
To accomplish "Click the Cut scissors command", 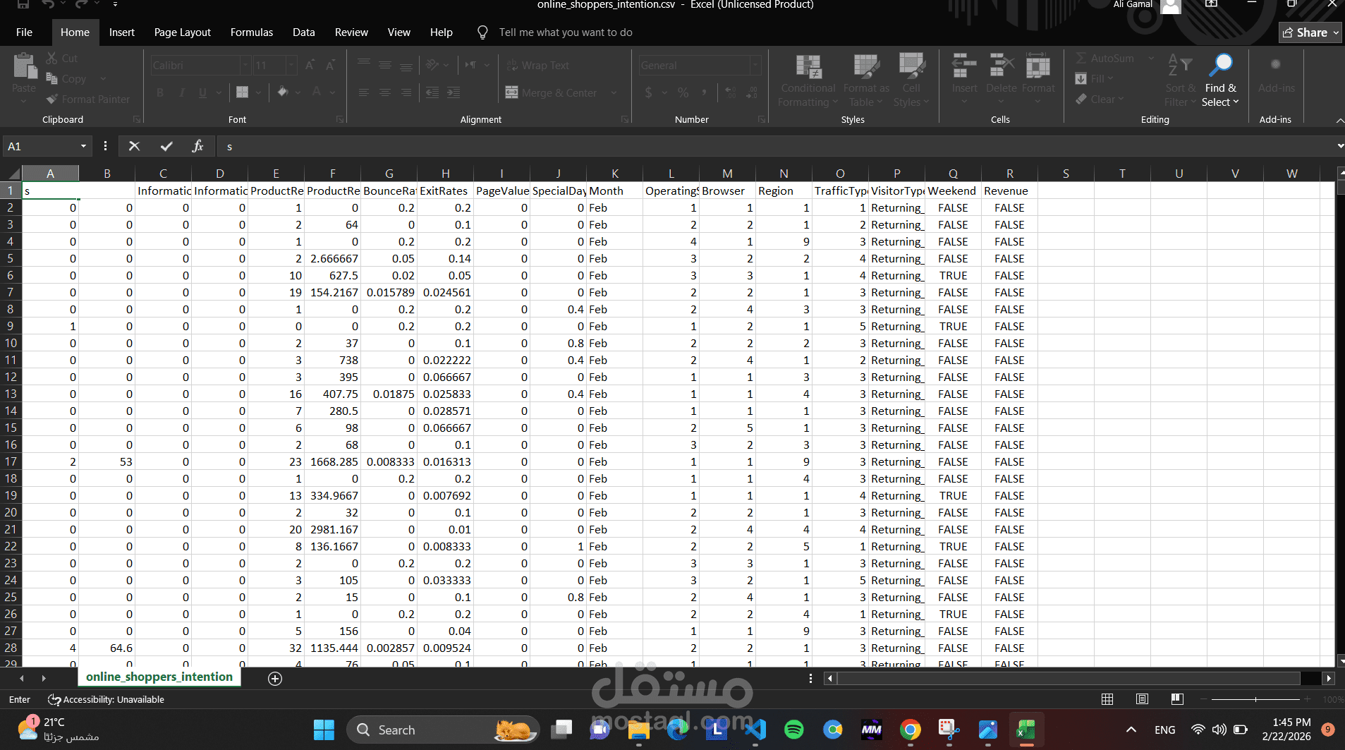I will tap(61, 59).
